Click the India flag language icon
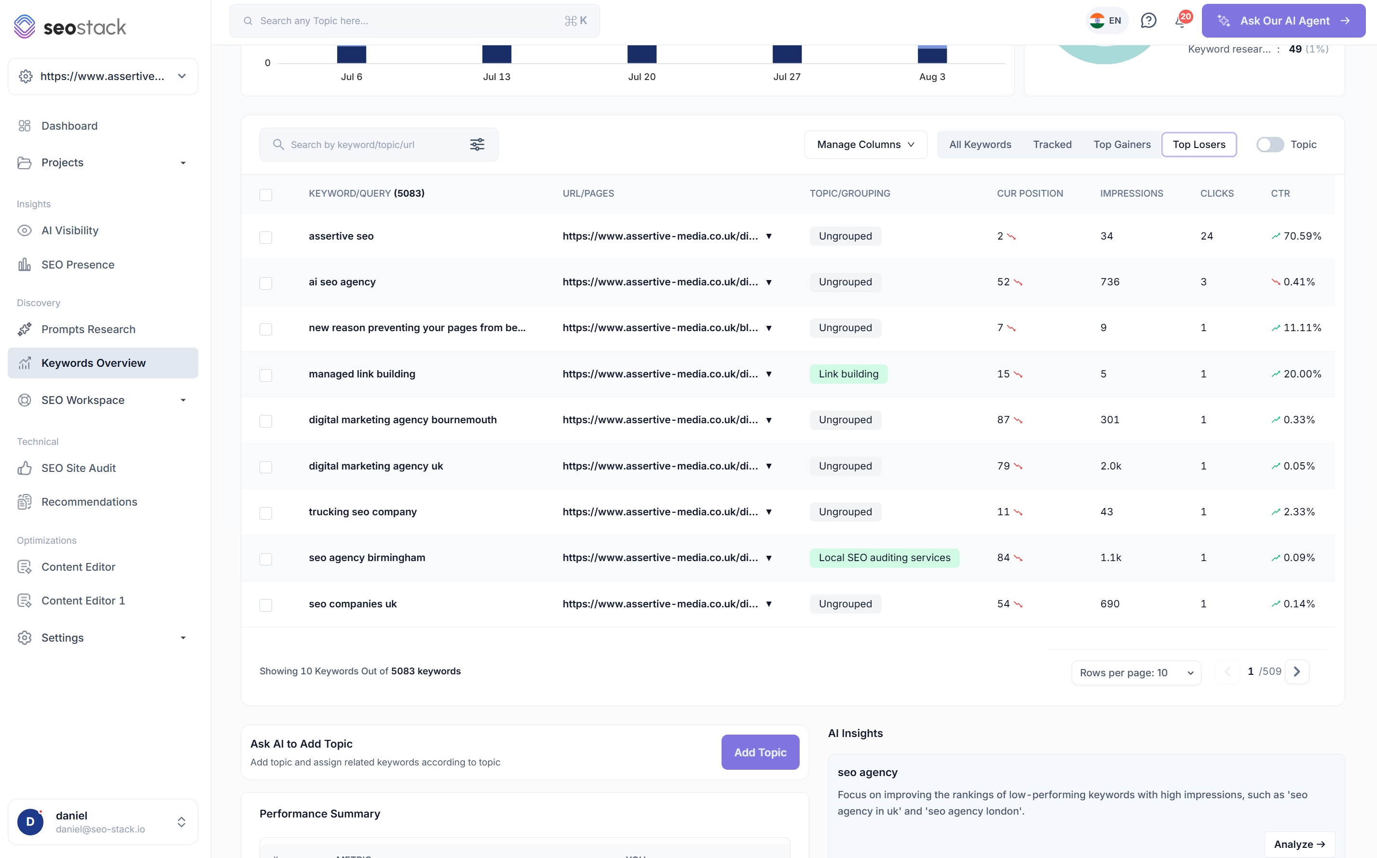Viewport: 1377px width, 858px height. (1097, 21)
